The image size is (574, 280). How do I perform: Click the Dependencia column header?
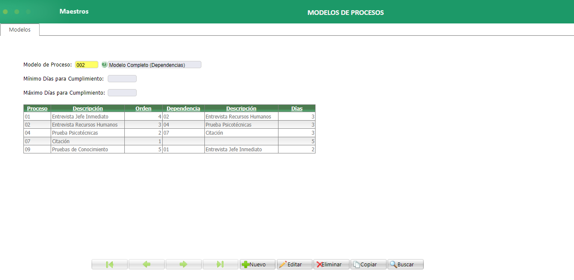pyautogui.click(x=183, y=108)
